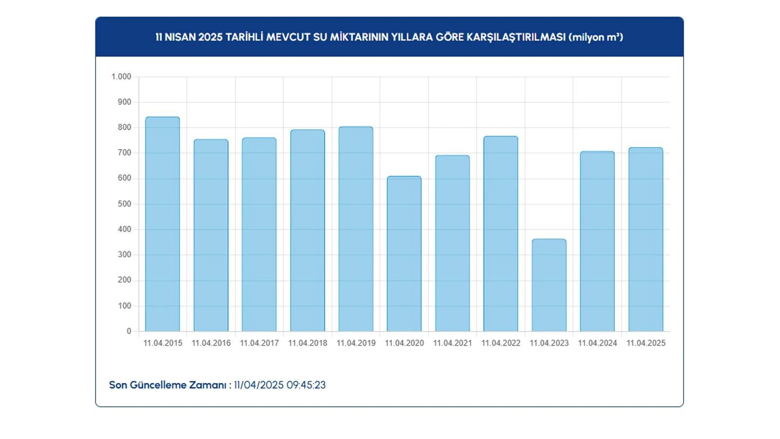The image size is (780, 439).
Task: Click the x-axis label 11.04.2025
Action: point(645,343)
